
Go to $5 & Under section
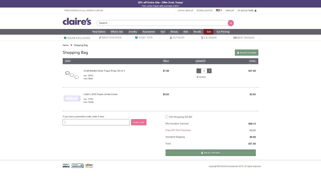(x=209, y=38)
